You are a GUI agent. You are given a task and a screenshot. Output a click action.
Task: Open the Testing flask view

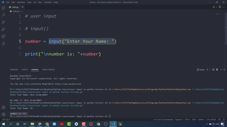[4, 43]
